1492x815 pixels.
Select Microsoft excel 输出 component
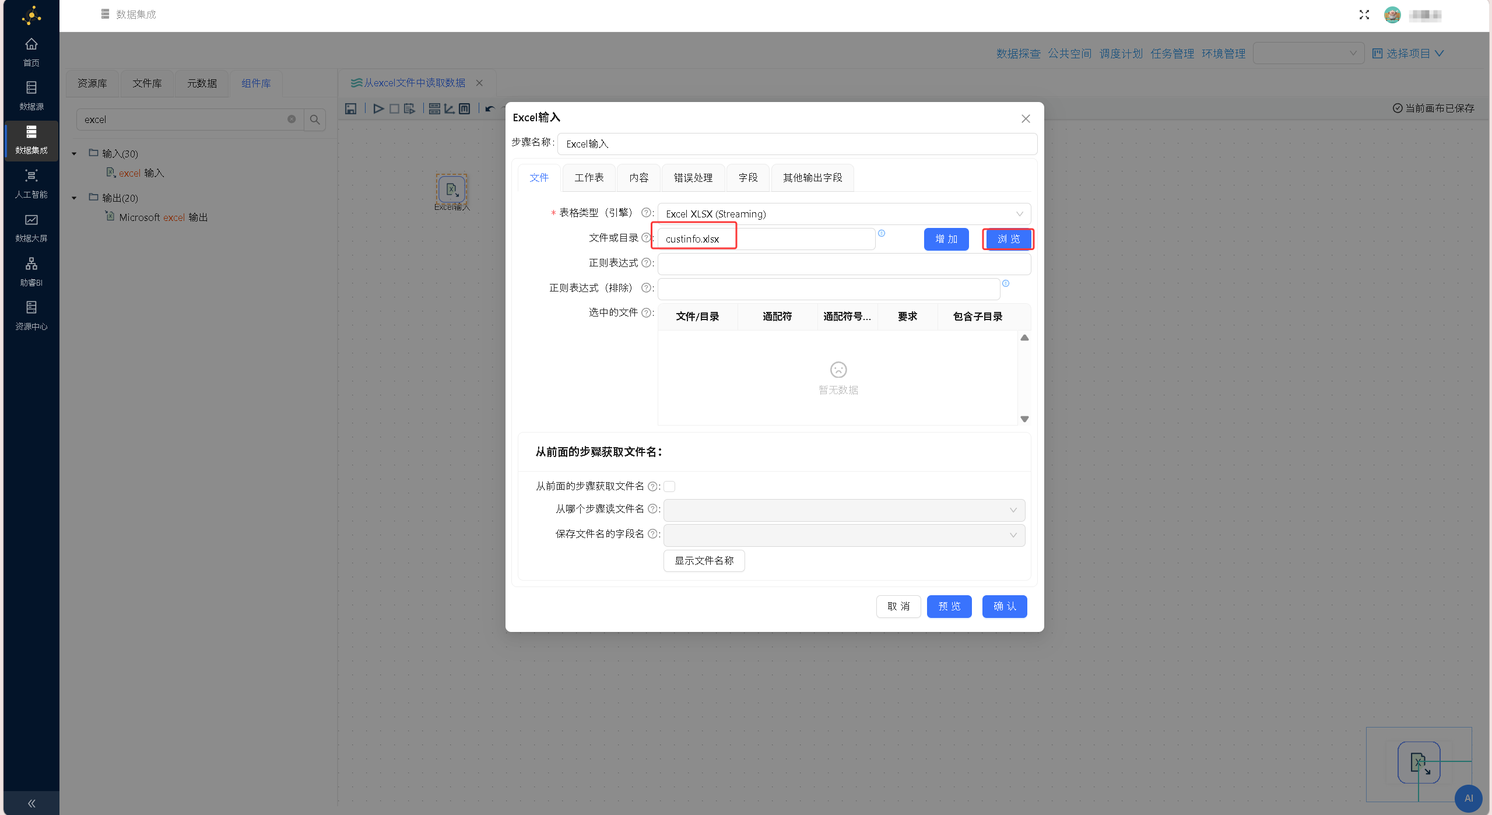point(156,217)
